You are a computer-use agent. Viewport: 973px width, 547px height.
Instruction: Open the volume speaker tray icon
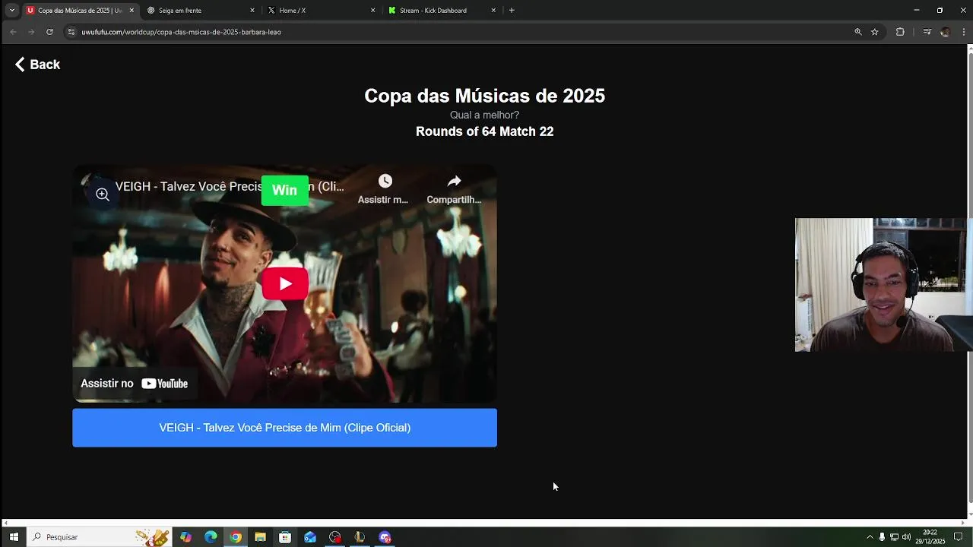coord(906,537)
